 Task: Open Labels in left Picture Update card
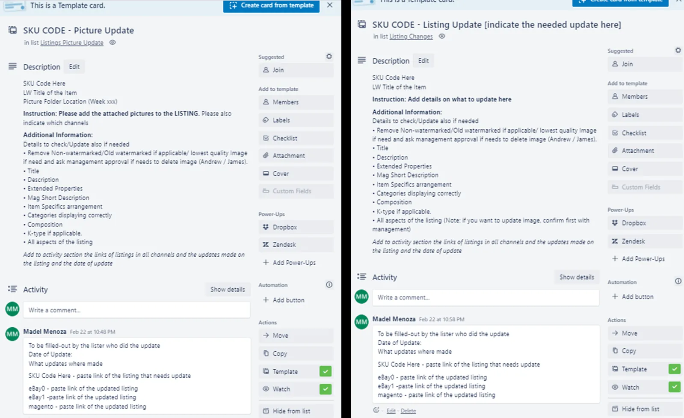(296, 120)
